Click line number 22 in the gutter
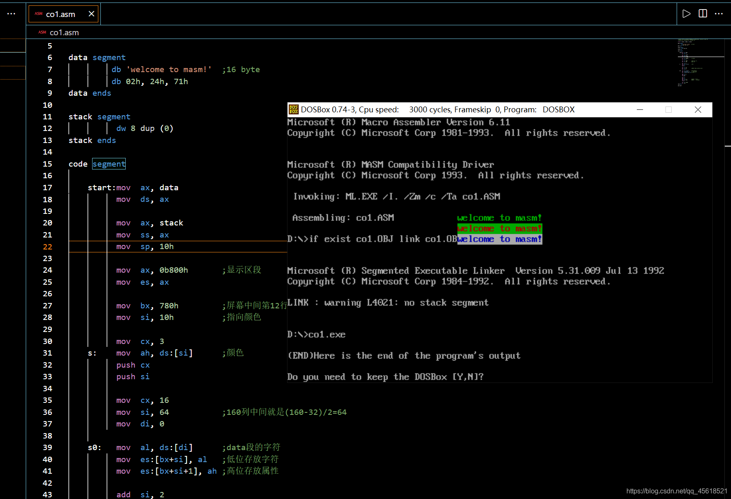 click(48, 247)
